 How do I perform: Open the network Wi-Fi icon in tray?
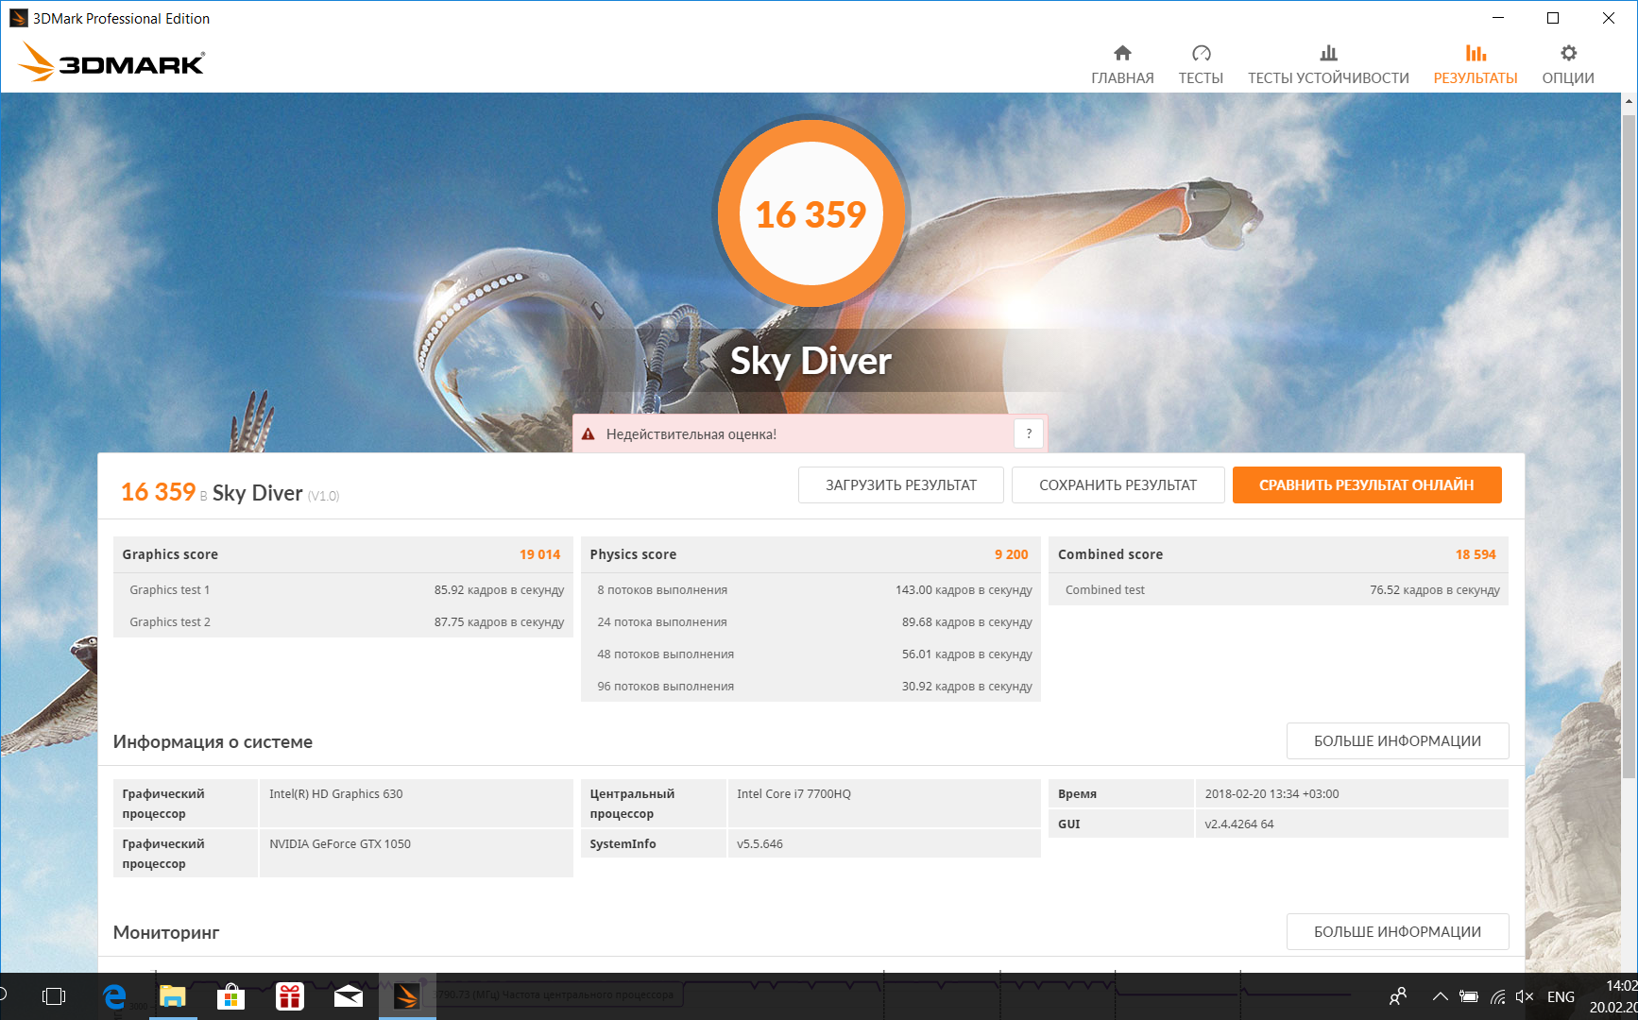tap(1497, 996)
